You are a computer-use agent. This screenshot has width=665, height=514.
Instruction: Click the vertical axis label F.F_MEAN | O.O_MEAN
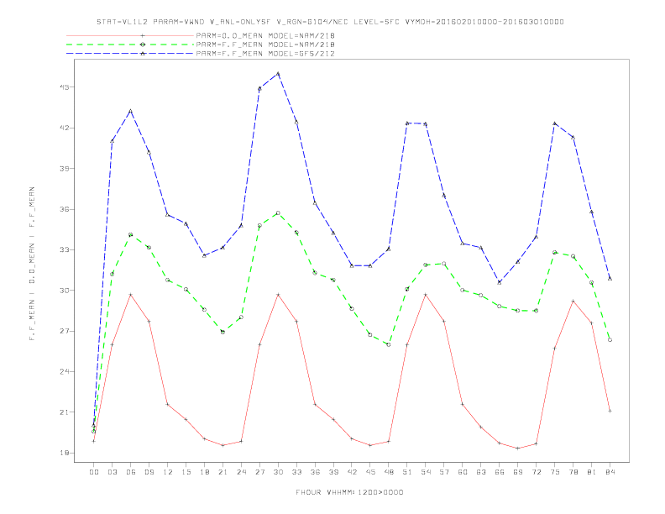[32, 264]
